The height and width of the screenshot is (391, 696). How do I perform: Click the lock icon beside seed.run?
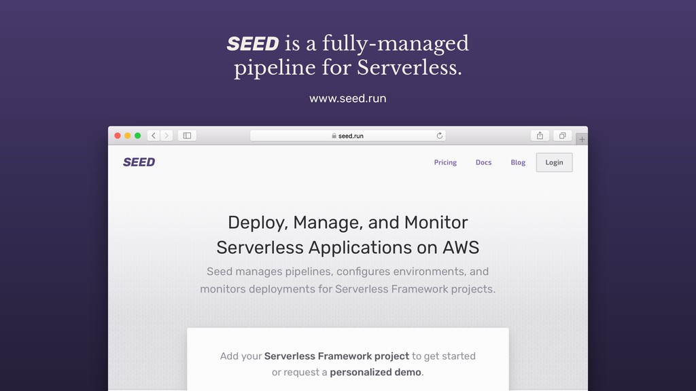[x=334, y=136]
